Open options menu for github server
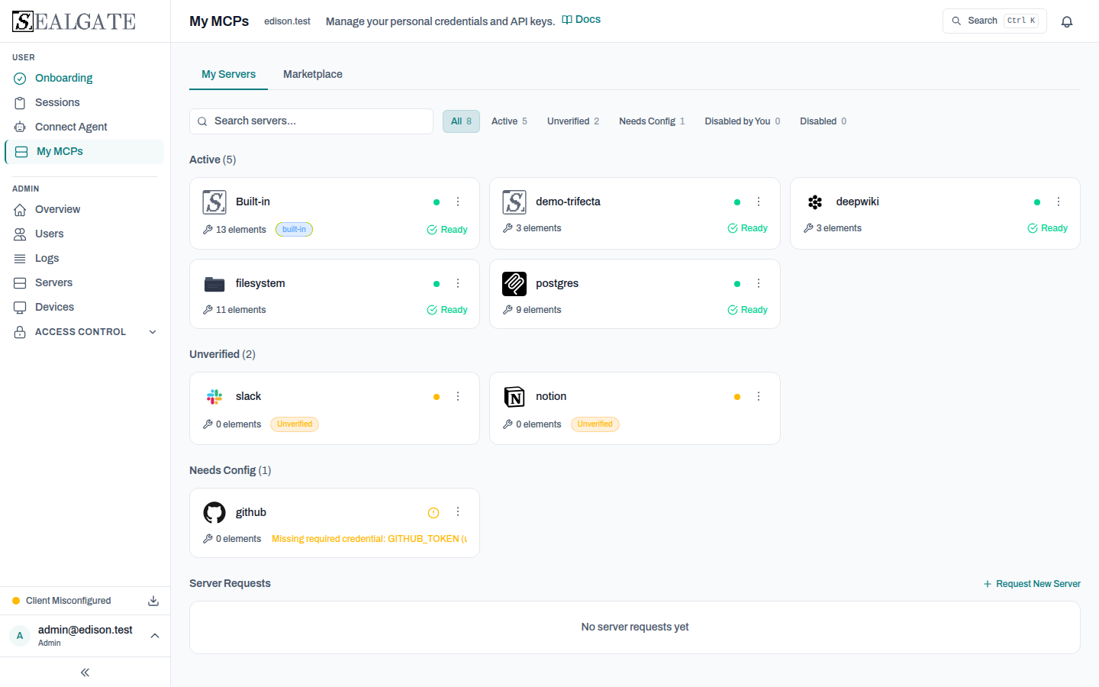 pyautogui.click(x=458, y=511)
